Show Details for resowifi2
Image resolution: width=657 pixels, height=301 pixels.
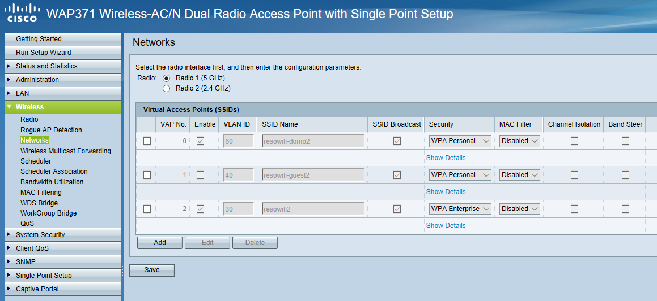[x=446, y=226]
